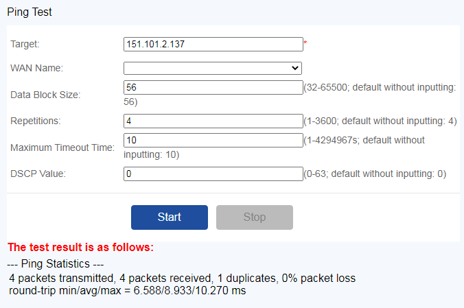Click the DSCP Value input box
The height and width of the screenshot is (308, 464).
click(213, 174)
